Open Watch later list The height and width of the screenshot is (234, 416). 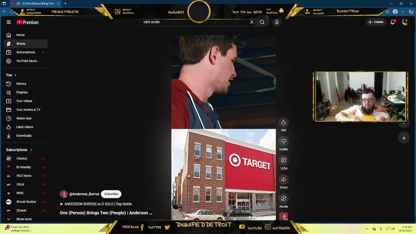(x=26, y=118)
